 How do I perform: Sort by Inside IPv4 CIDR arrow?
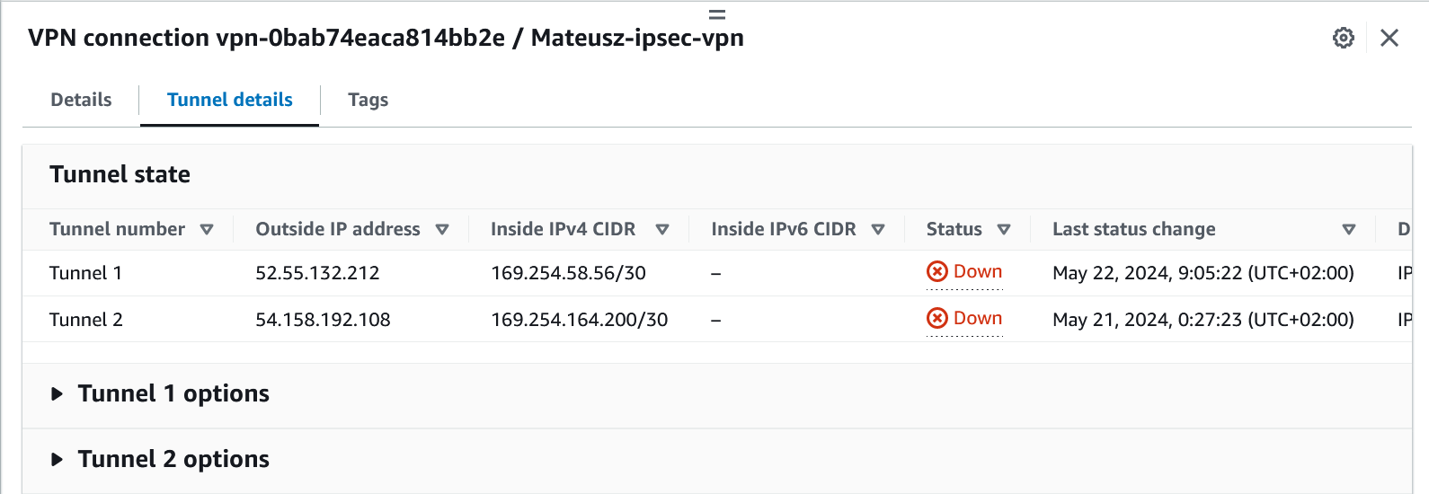[662, 230]
